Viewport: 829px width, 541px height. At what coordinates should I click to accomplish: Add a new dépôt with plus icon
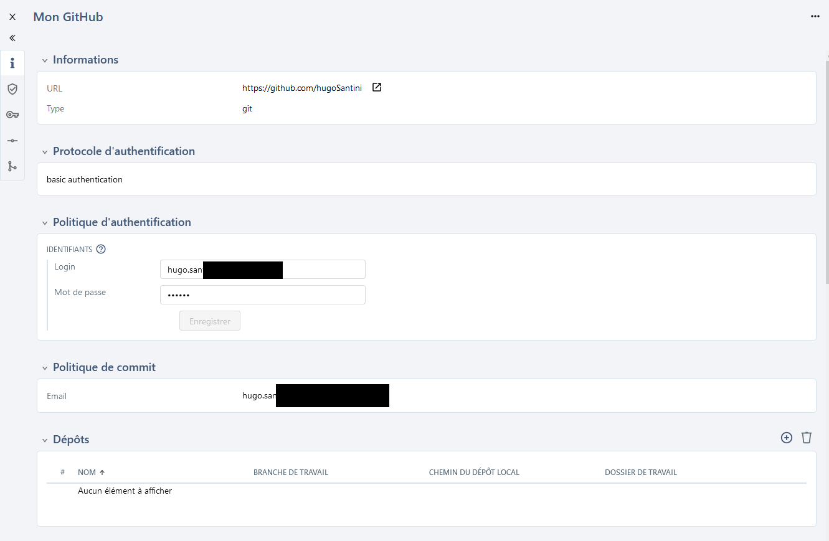(787, 438)
